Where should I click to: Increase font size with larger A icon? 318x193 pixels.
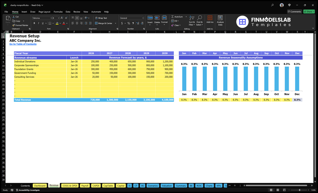pyautogui.click(x=62, y=18)
